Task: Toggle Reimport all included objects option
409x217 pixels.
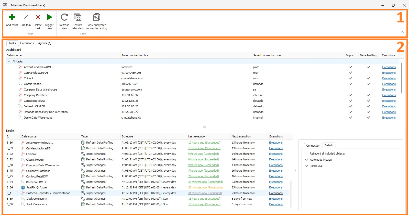Action: click(x=327, y=154)
